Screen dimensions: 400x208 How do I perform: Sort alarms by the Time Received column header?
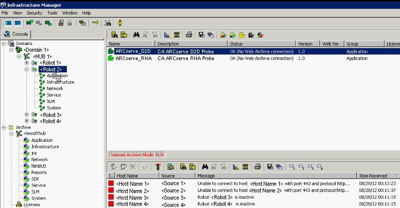(x=378, y=175)
